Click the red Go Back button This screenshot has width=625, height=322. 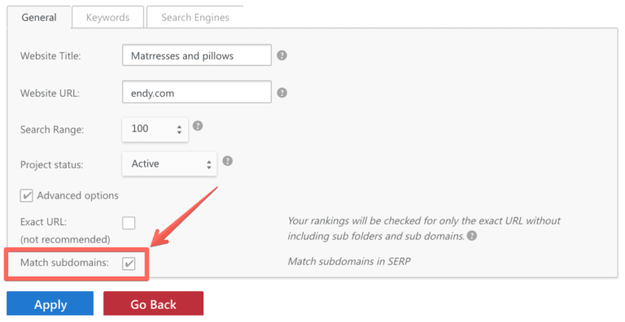click(154, 304)
